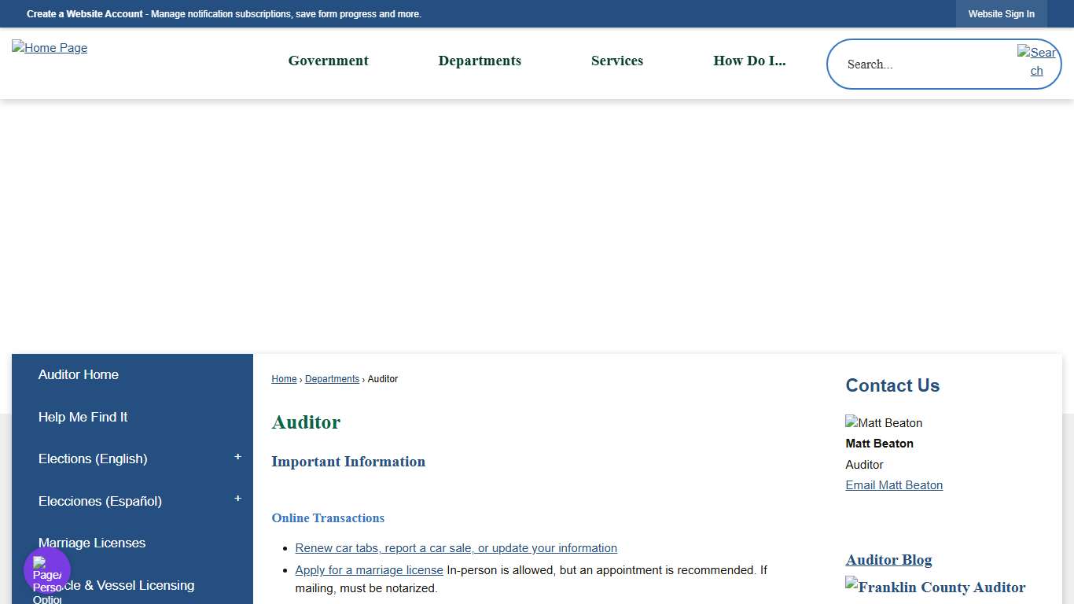Open the Renew car tabs link
The image size is (1074, 604).
[456, 547]
